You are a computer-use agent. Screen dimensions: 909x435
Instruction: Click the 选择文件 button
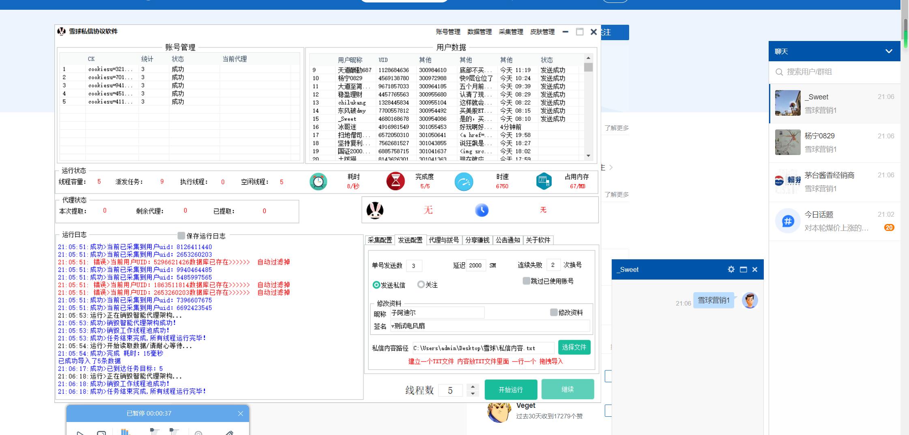574,347
